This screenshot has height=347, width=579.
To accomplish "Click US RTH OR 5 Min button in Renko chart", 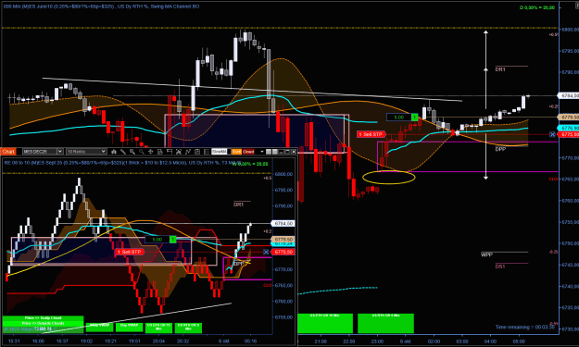I will coord(188,328).
